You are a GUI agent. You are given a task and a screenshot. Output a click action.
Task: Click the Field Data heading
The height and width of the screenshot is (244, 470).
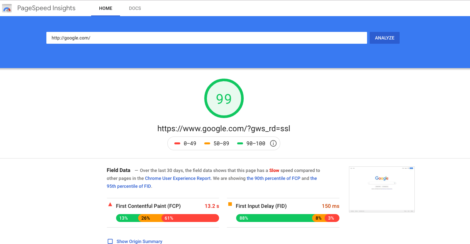[x=118, y=170]
